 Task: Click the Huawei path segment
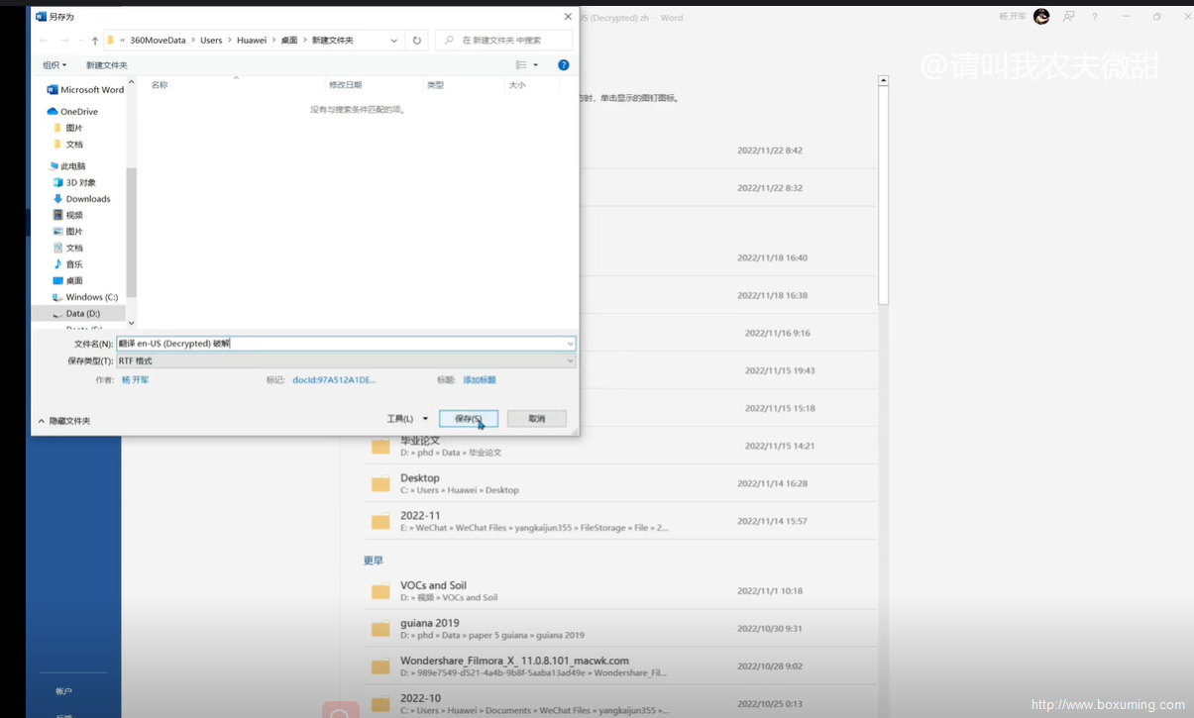[x=252, y=41]
